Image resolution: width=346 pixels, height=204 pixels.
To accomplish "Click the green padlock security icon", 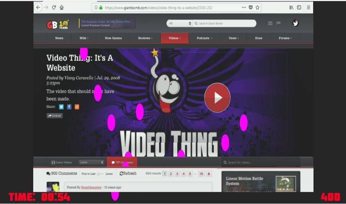I will [x=101, y=8].
